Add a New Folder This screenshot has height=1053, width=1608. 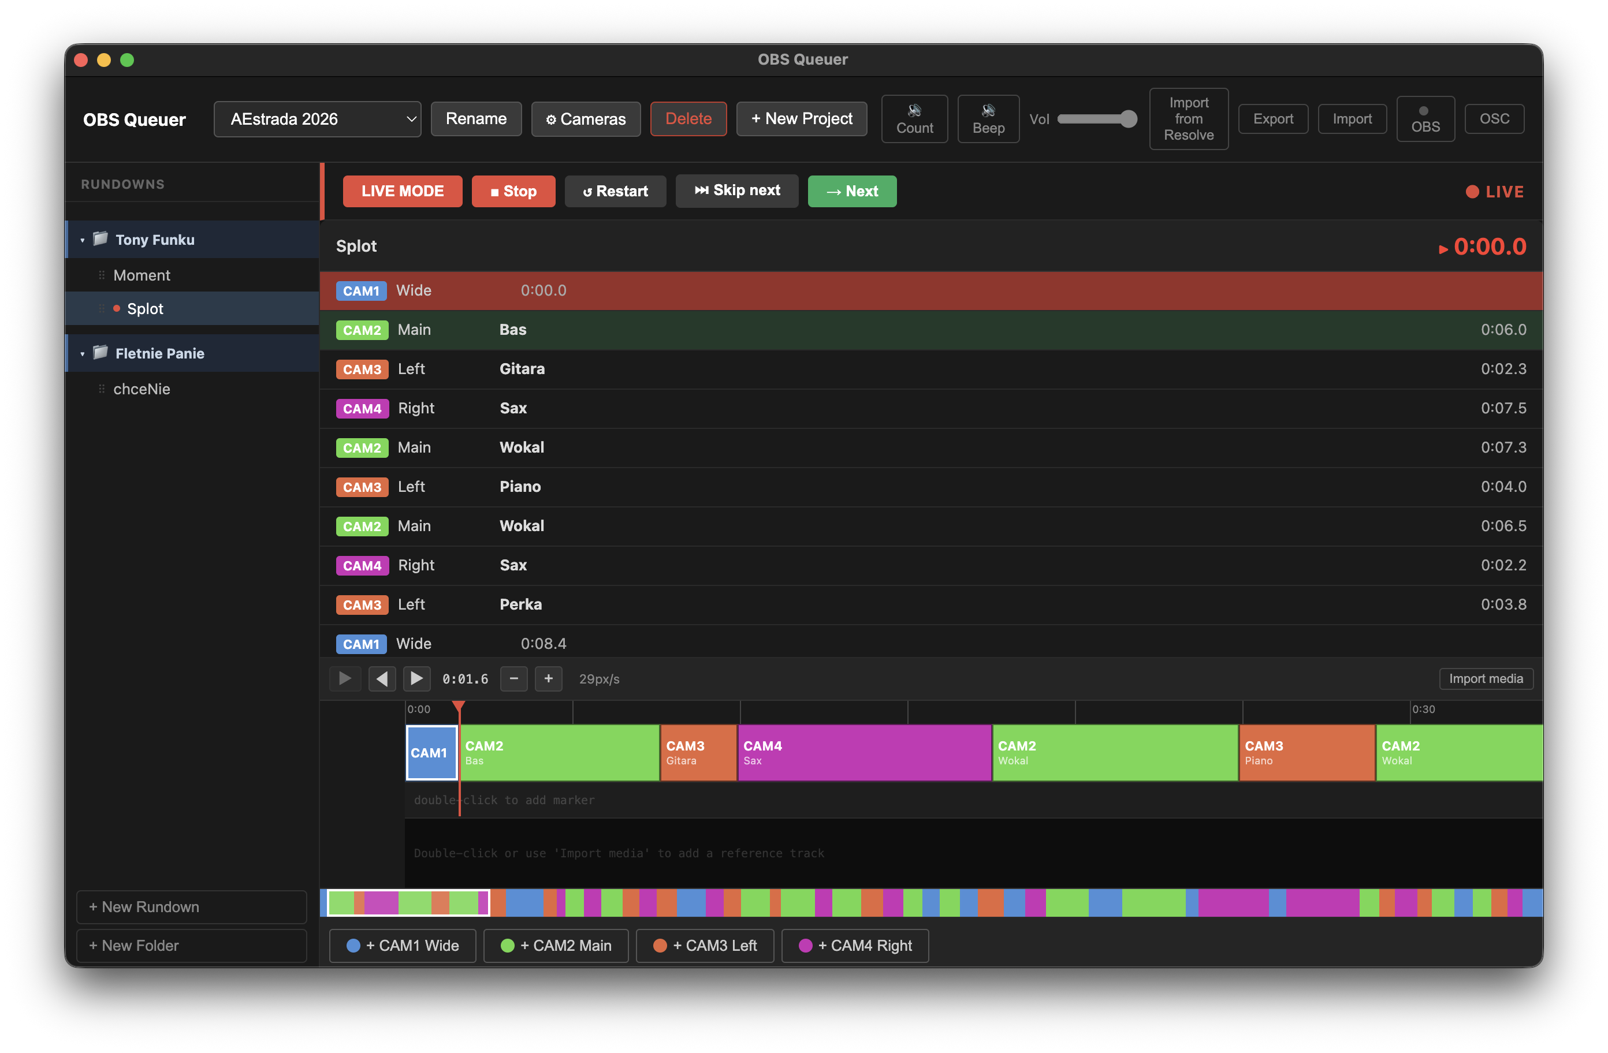(191, 946)
